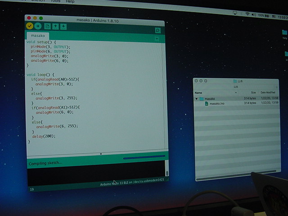Image resolution: width=288 pixels, height=216 pixels.
Task: Click the AirPlay display icon
Action: 235,13
